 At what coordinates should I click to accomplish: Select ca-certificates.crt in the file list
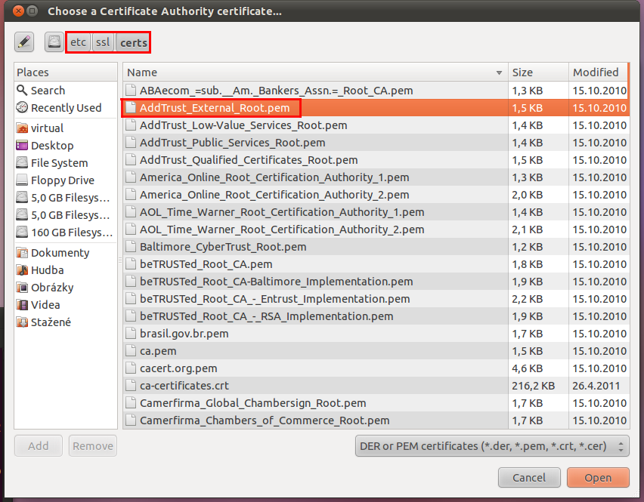(197, 386)
